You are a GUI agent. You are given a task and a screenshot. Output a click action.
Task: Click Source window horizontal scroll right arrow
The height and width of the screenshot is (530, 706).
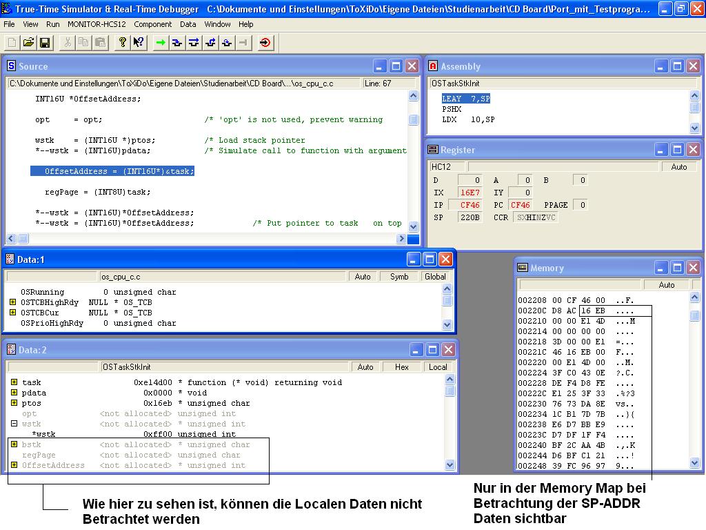(x=401, y=238)
